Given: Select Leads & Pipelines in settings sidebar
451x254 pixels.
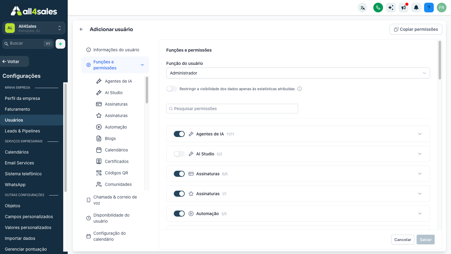Looking at the screenshot, I should 22,131.
